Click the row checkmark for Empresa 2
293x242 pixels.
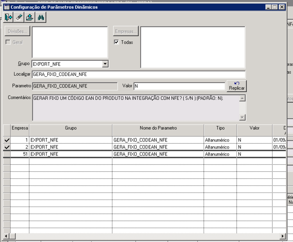click(x=7, y=147)
